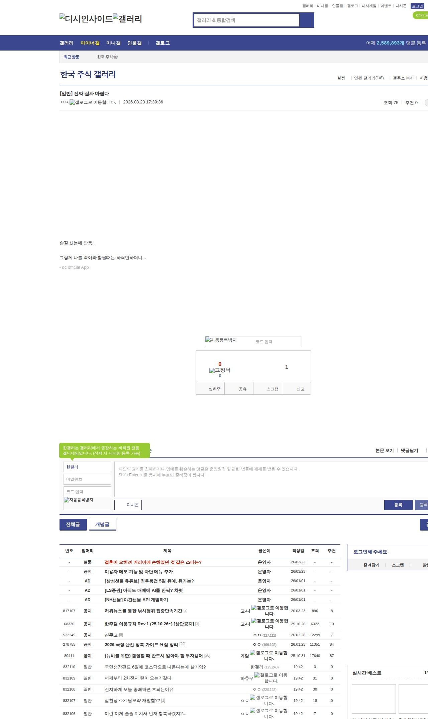The height and width of the screenshot is (719, 428).
Task: Click the 고정닉 icon in recommend box
Action: pos(220,370)
